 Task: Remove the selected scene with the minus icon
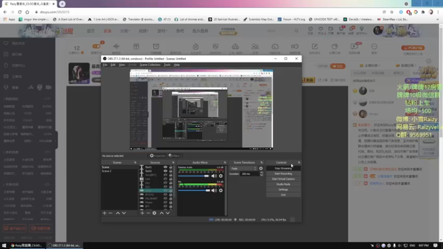[110, 213]
